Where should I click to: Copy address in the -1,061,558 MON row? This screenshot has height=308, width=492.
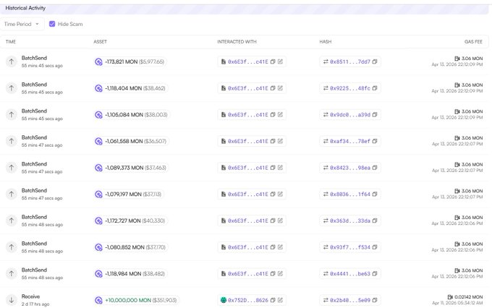point(273,141)
